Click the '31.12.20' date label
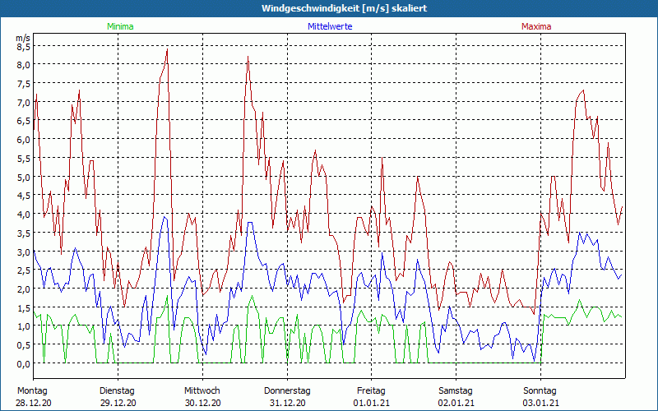This screenshot has width=658, height=411. tap(287, 403)
